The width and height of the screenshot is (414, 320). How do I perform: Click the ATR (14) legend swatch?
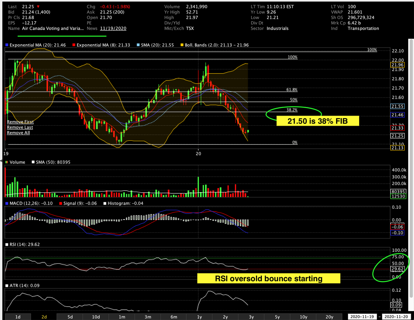tap(7, 285)
